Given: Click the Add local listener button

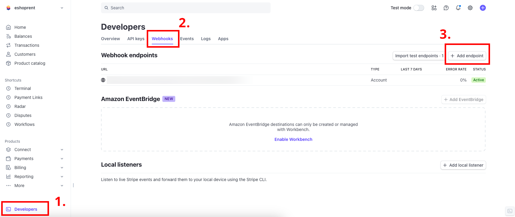Looking at the screenshot, I should 463,165.
